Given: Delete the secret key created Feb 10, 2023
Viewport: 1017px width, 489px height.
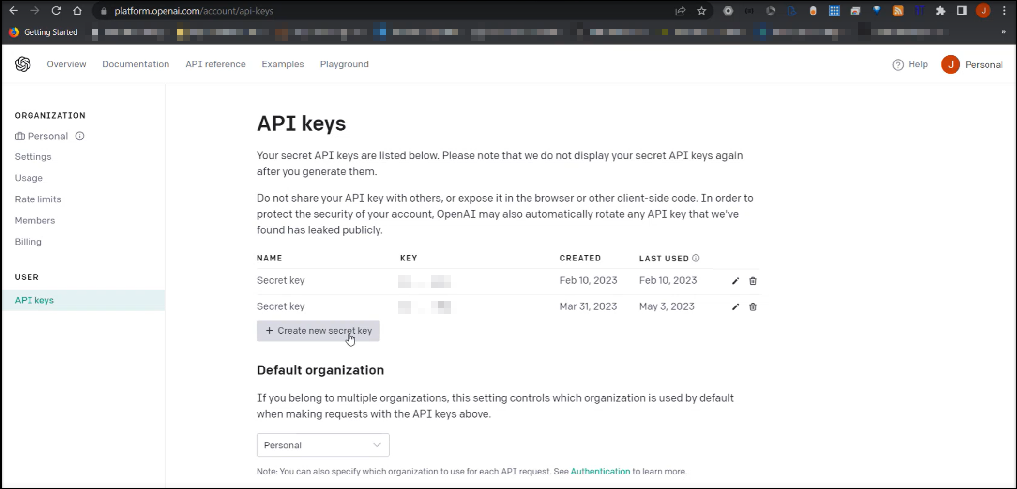Looking at the screenshot, I should click(753, 281).
